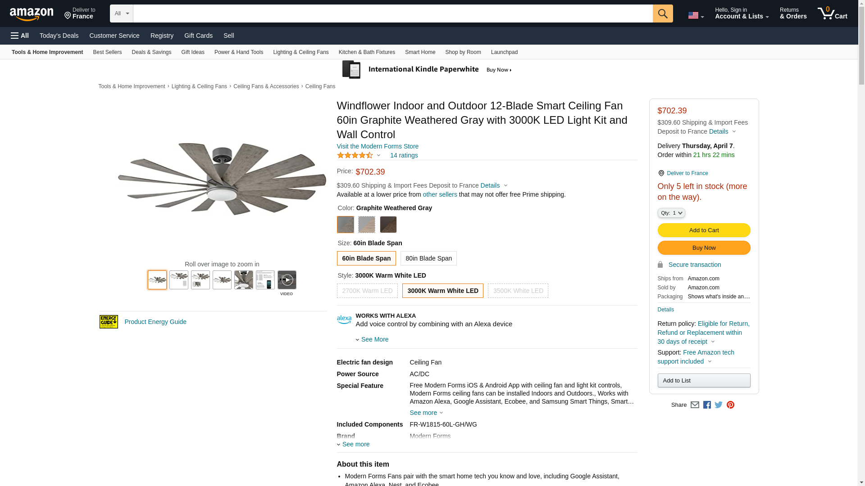Visit the Modern Forms Store link
This screenshot has height=486, width=865.
click(378, 146)
